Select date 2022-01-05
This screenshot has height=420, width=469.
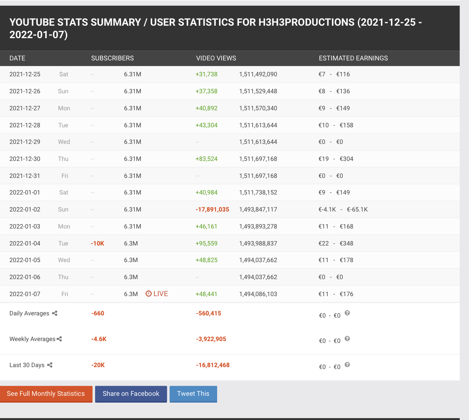[x=25, y=260]
